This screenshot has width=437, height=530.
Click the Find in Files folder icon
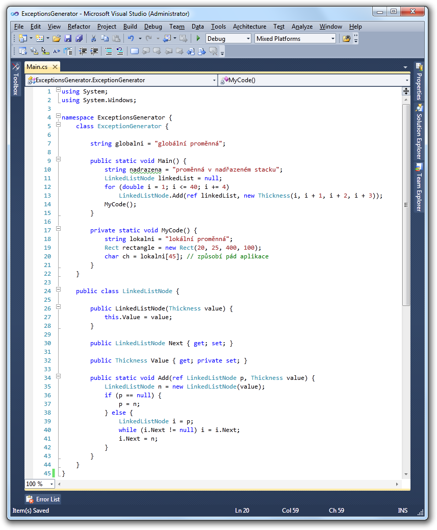coord(346,38)
